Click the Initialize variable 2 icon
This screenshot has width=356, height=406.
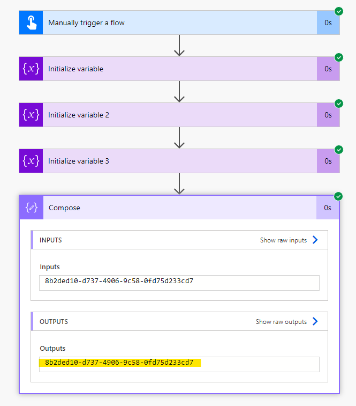point(31,115)
